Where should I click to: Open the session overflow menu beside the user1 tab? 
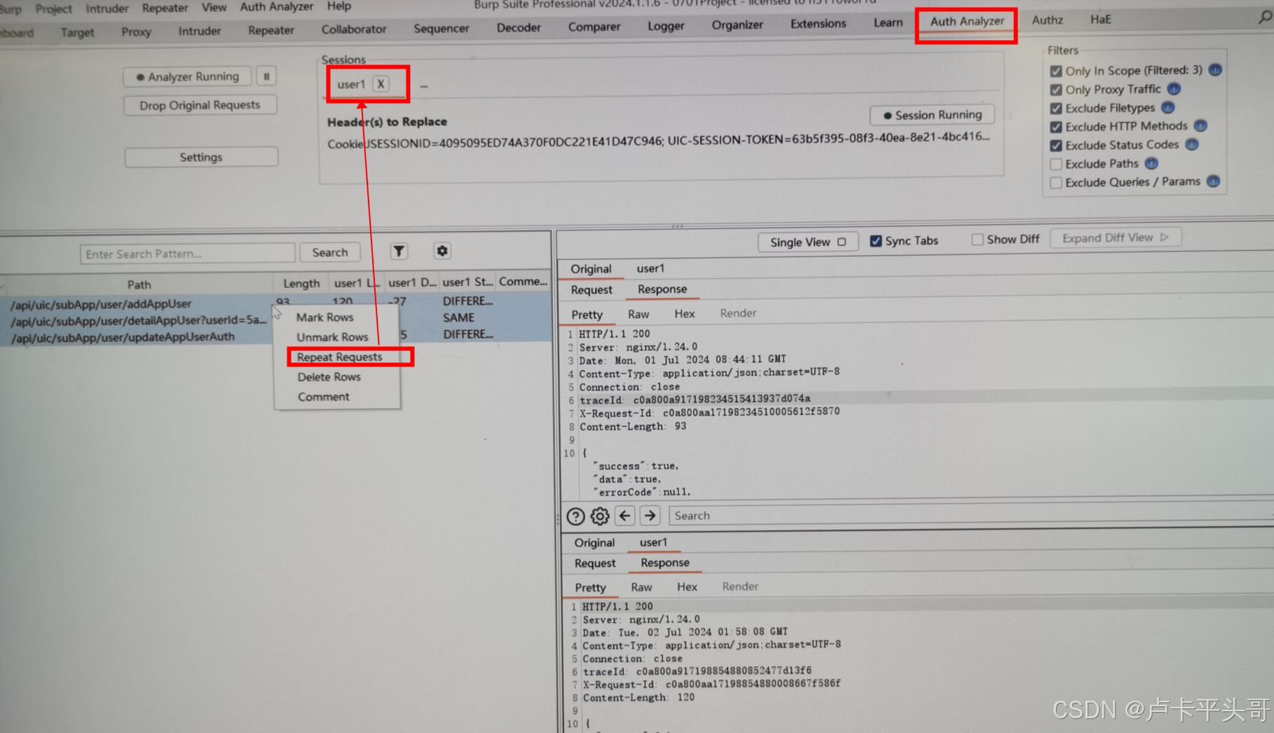point(423,85)
